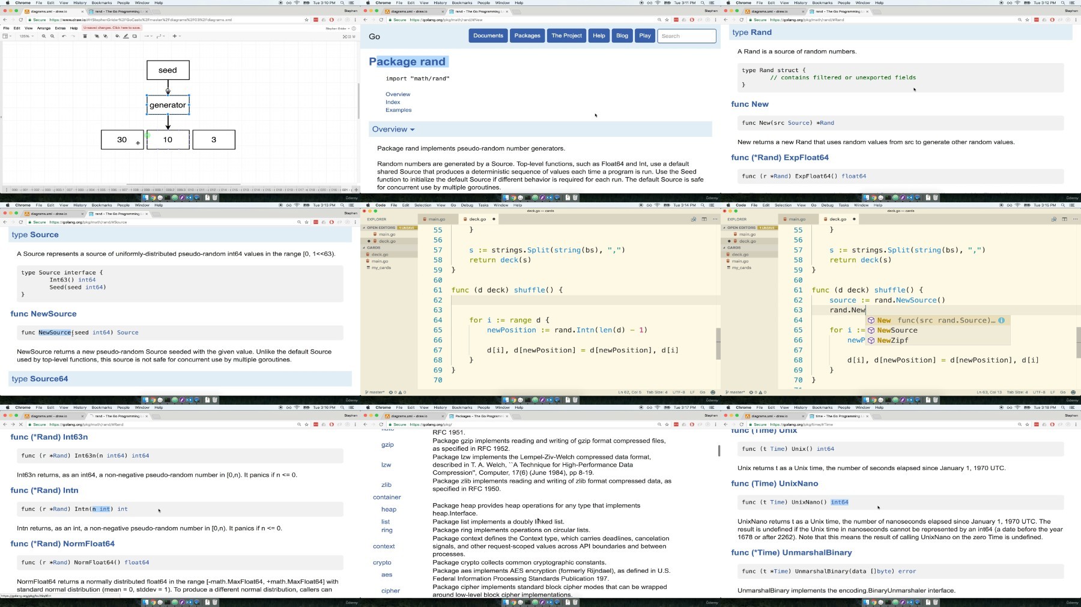Screen dimensions: 1081x607
Task: Click 'func (*Time) UnmarshalBinary' heading link
Action: click(x=792, y=552)
